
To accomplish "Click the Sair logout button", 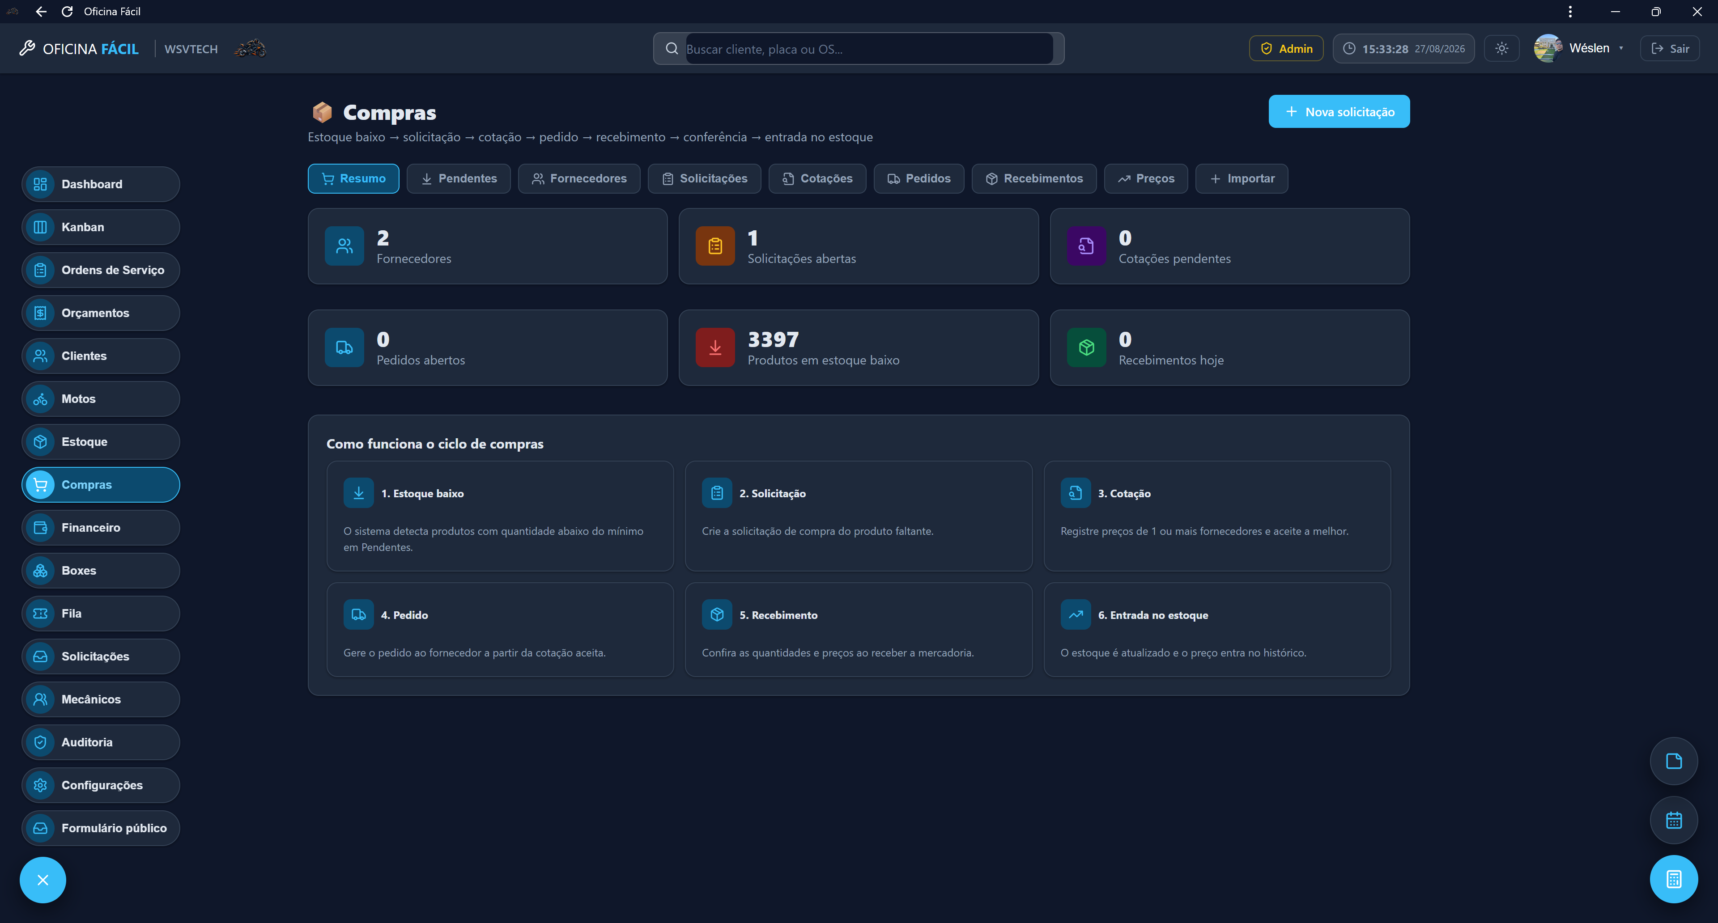I will (1669, 49).
